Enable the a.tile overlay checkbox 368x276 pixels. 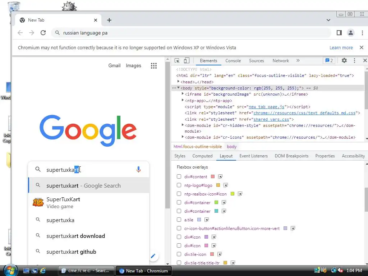[x=179, y=220]
